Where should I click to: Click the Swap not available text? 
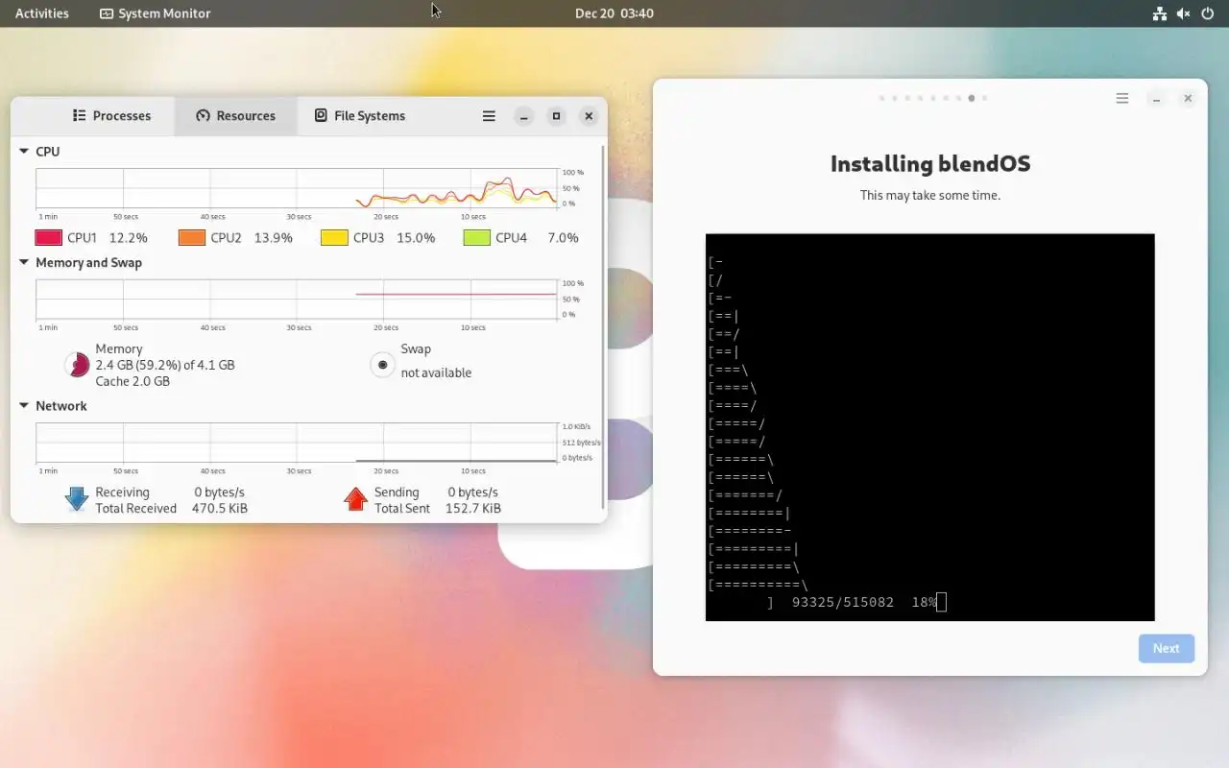tap(436, 372)
